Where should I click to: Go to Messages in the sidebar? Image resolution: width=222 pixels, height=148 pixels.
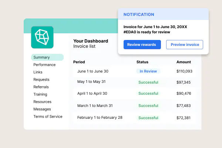(42, 109)
